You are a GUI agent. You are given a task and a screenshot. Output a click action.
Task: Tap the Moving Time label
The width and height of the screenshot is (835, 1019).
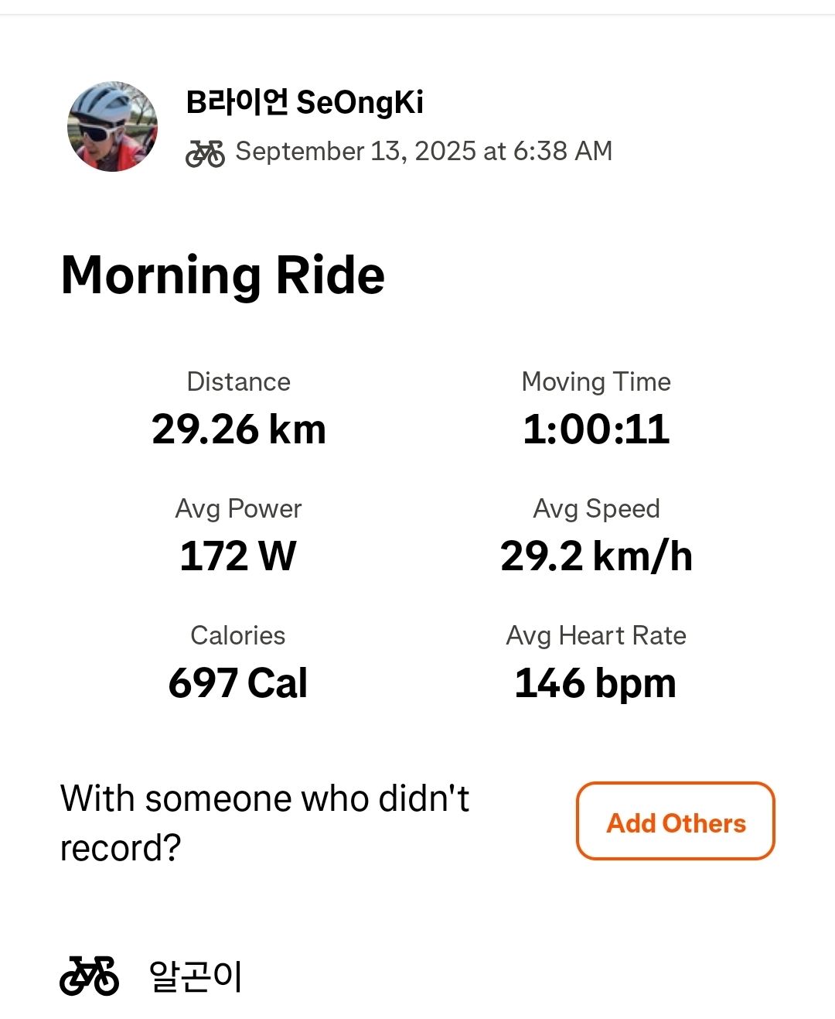pos(596,381)
